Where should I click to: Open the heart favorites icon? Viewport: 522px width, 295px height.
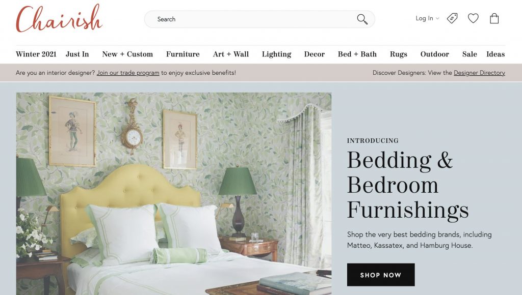(x=473, y=18)
